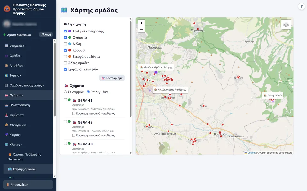Click the Ομαδικές παραγγελίες cart icon
Screen dimensions: 307x191
tap(6, 85)
